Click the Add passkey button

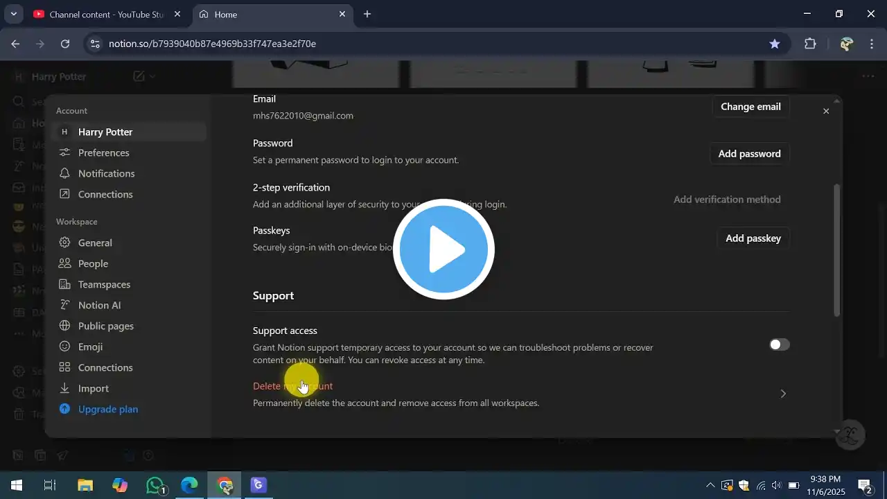pos(753,238)
